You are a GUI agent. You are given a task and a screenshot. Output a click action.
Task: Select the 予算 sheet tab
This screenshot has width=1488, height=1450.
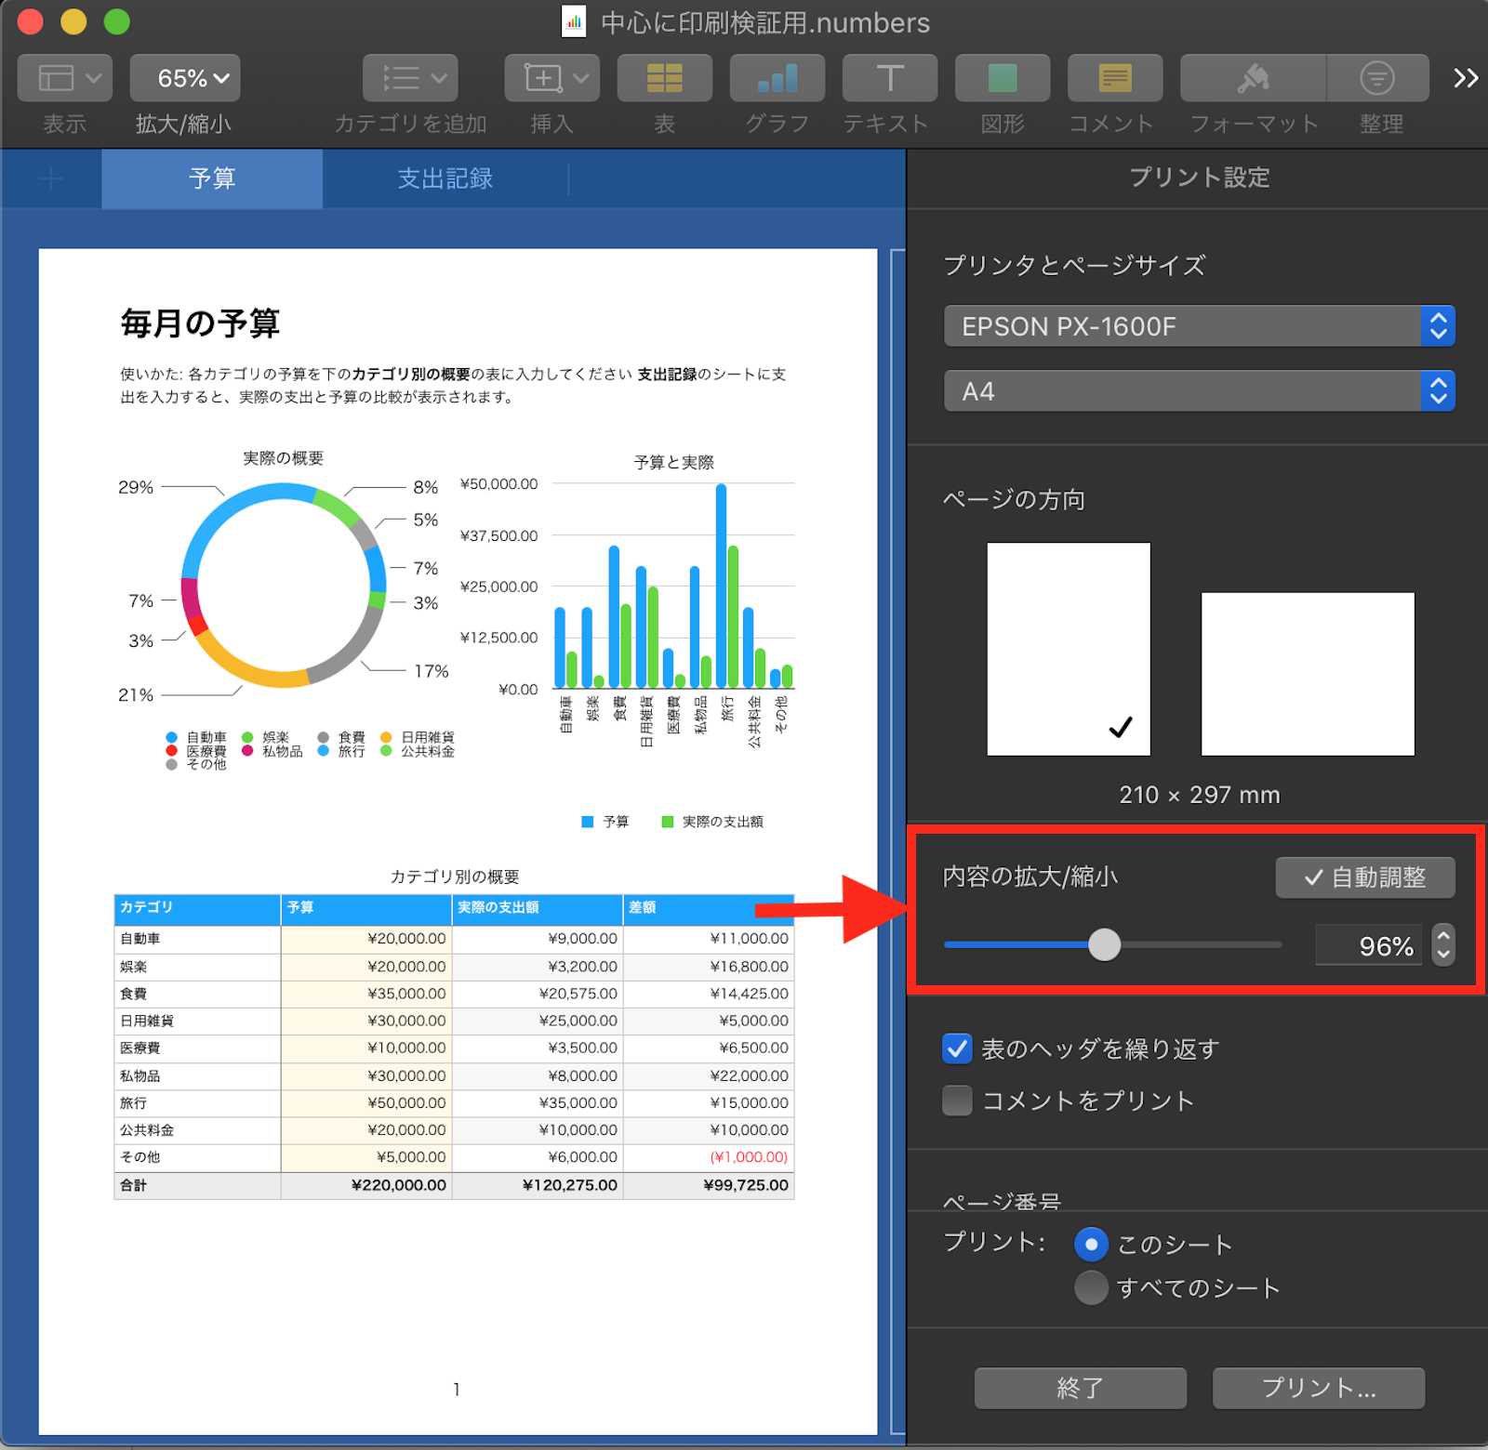click(212, 178)
